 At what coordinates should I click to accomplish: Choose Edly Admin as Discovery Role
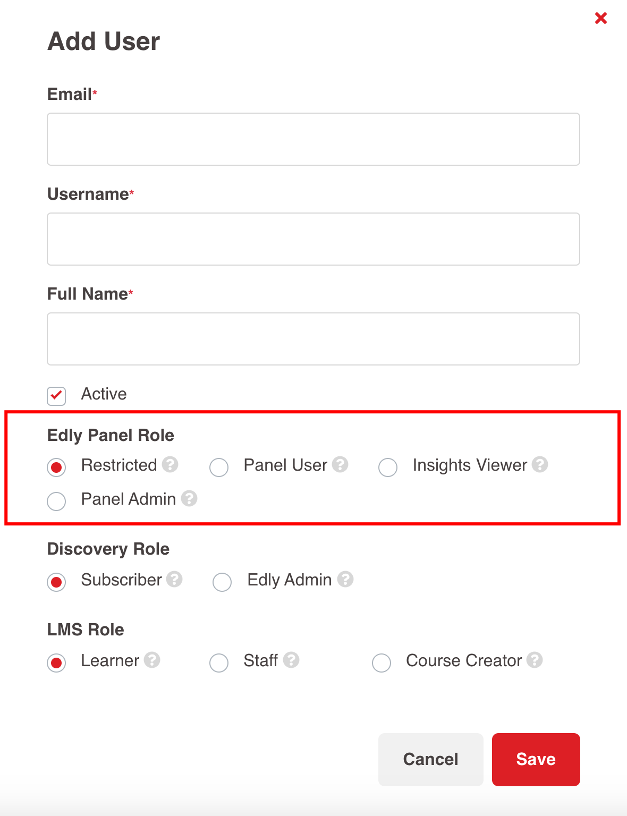222,583
